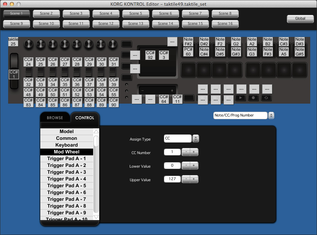Click the touch pad CC# 92 label
This screenshot has width=317, height=235.
click(150, 55)
